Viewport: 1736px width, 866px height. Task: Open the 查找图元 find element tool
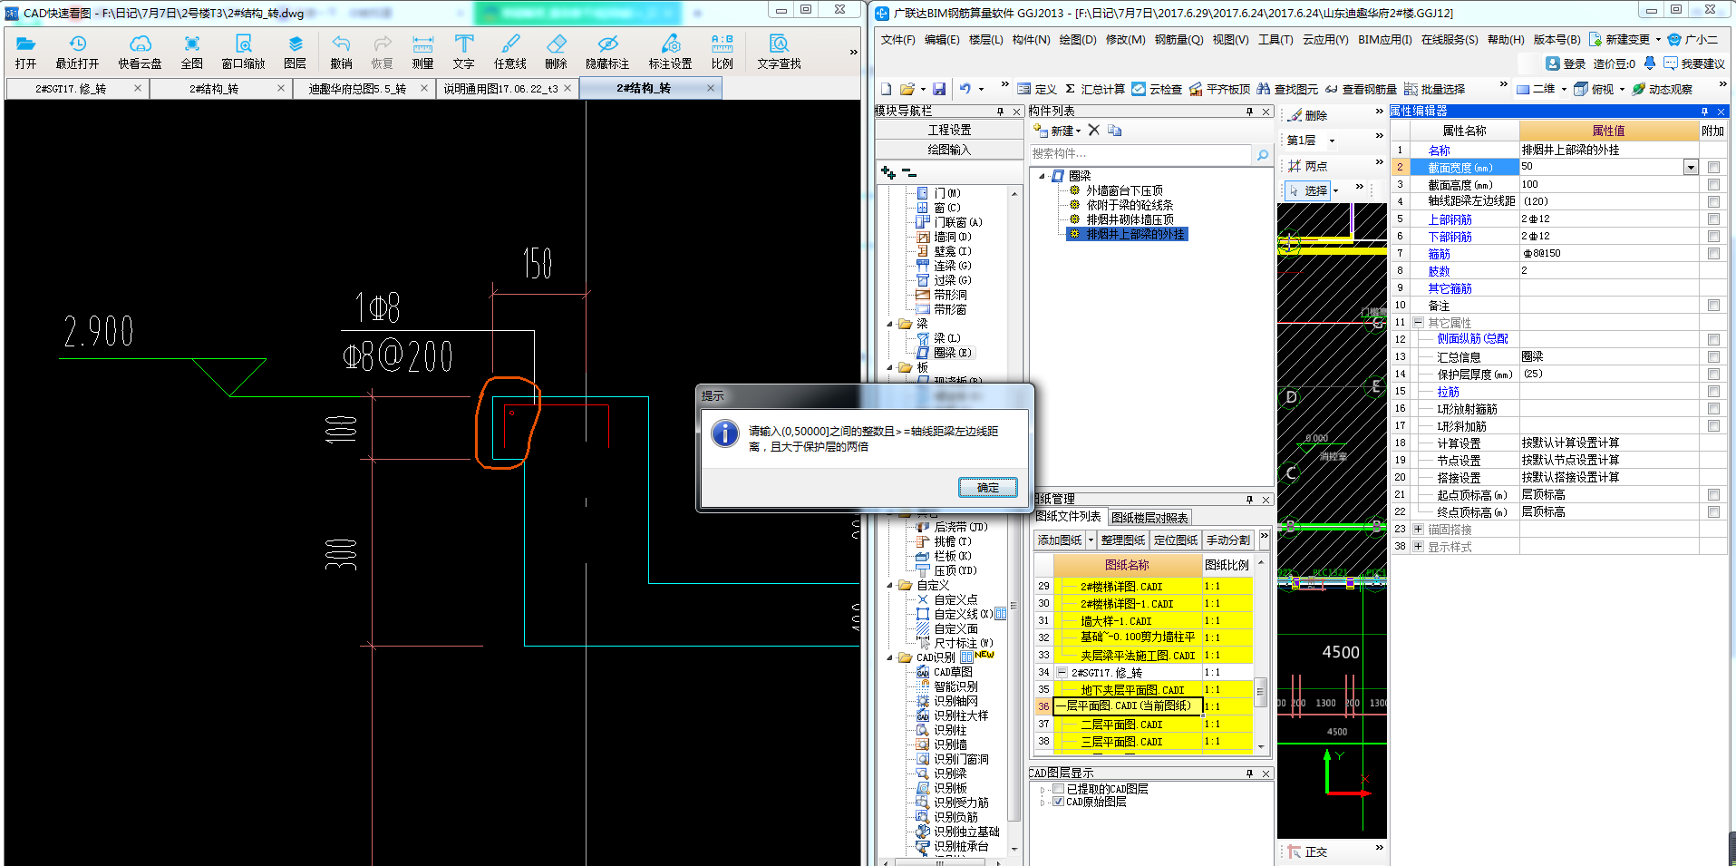[x=1287, y=89]
